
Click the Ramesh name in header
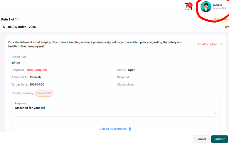point(218,5)
